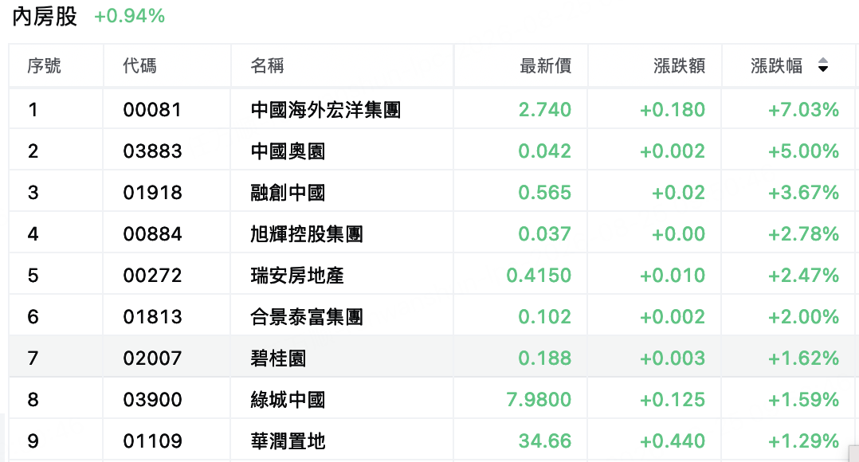Click change amount +0.02
This screenshot has height=462, width=859.
(678, 193)
